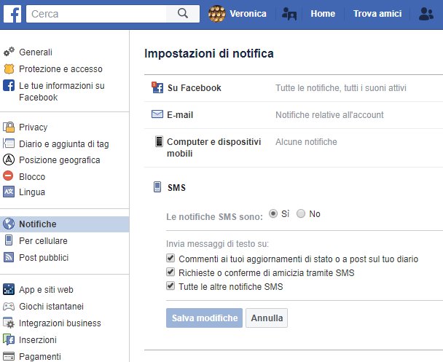Uncheck Commenti ai tuoi aggiornamenti checkbox
443x362 pixels.
point(170,258)
